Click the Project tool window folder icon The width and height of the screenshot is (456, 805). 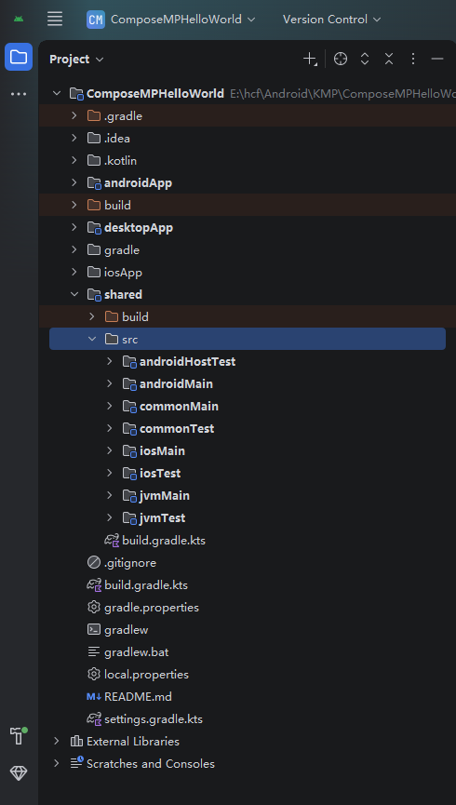coord(19,57)
